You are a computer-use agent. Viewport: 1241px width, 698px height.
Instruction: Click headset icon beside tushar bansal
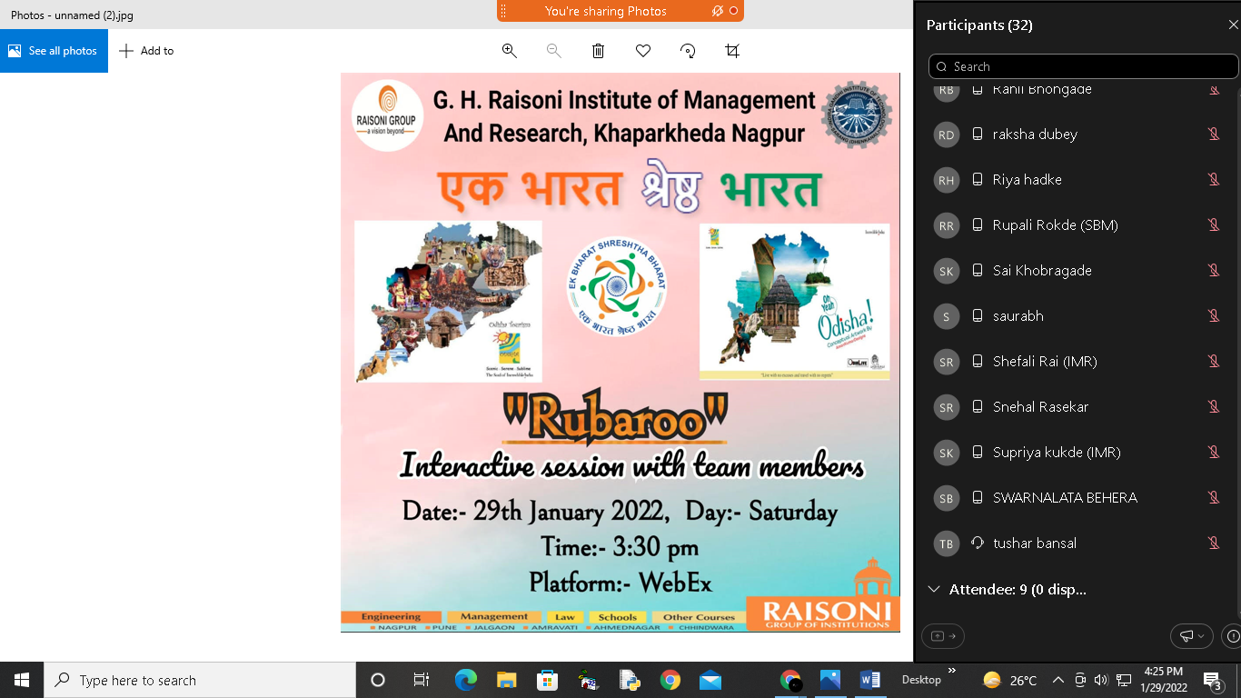click(978, 543)
